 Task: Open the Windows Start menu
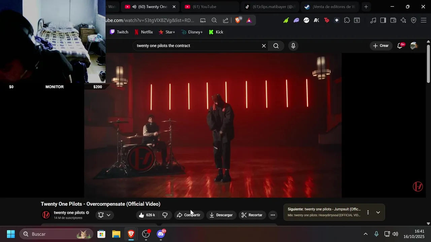click(11, 234)
